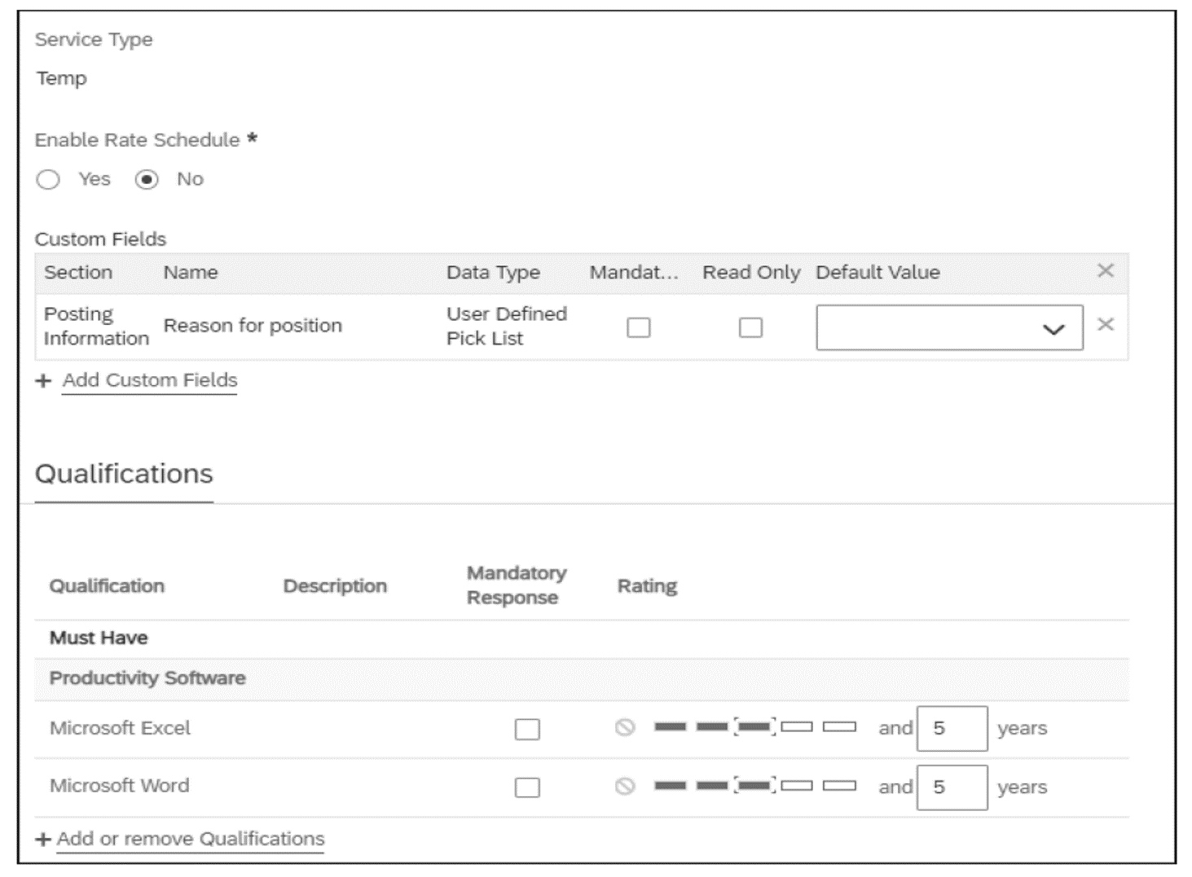The width and height of the screenshot is (1192, 877).
Task: Click the X in the Custom Fields header
Action: pos(1105,272)
